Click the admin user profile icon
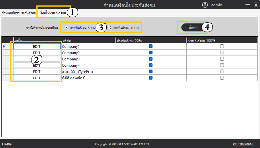 click(205, 5)
